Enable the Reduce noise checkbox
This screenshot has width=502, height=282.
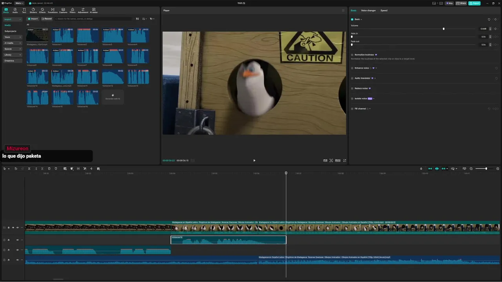(x=352, y=89)
